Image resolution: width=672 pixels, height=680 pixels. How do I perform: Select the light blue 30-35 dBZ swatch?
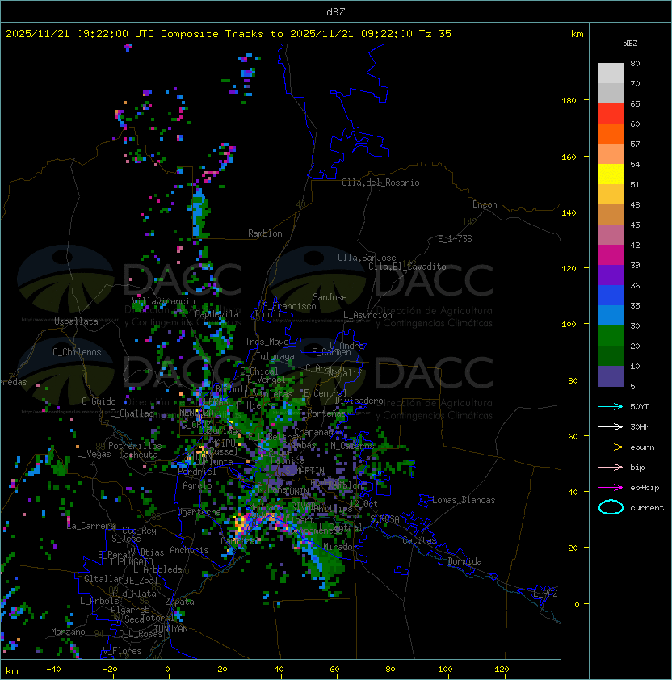point(611,315)
